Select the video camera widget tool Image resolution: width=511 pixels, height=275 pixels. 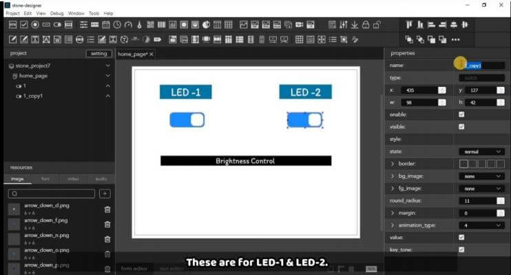(299, 25)
